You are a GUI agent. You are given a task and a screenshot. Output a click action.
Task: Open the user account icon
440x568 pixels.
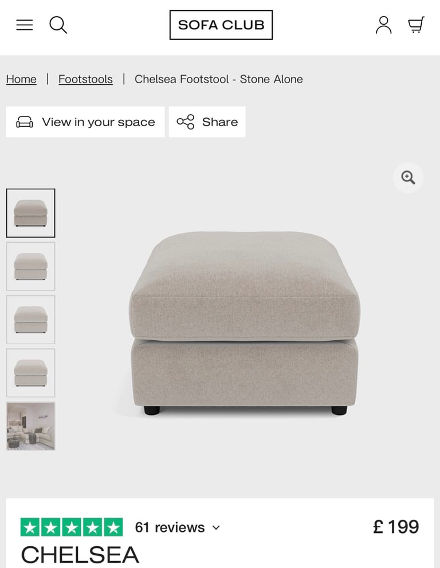383,25
